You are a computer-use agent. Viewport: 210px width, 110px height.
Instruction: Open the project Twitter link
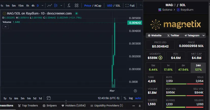point(173,36)
